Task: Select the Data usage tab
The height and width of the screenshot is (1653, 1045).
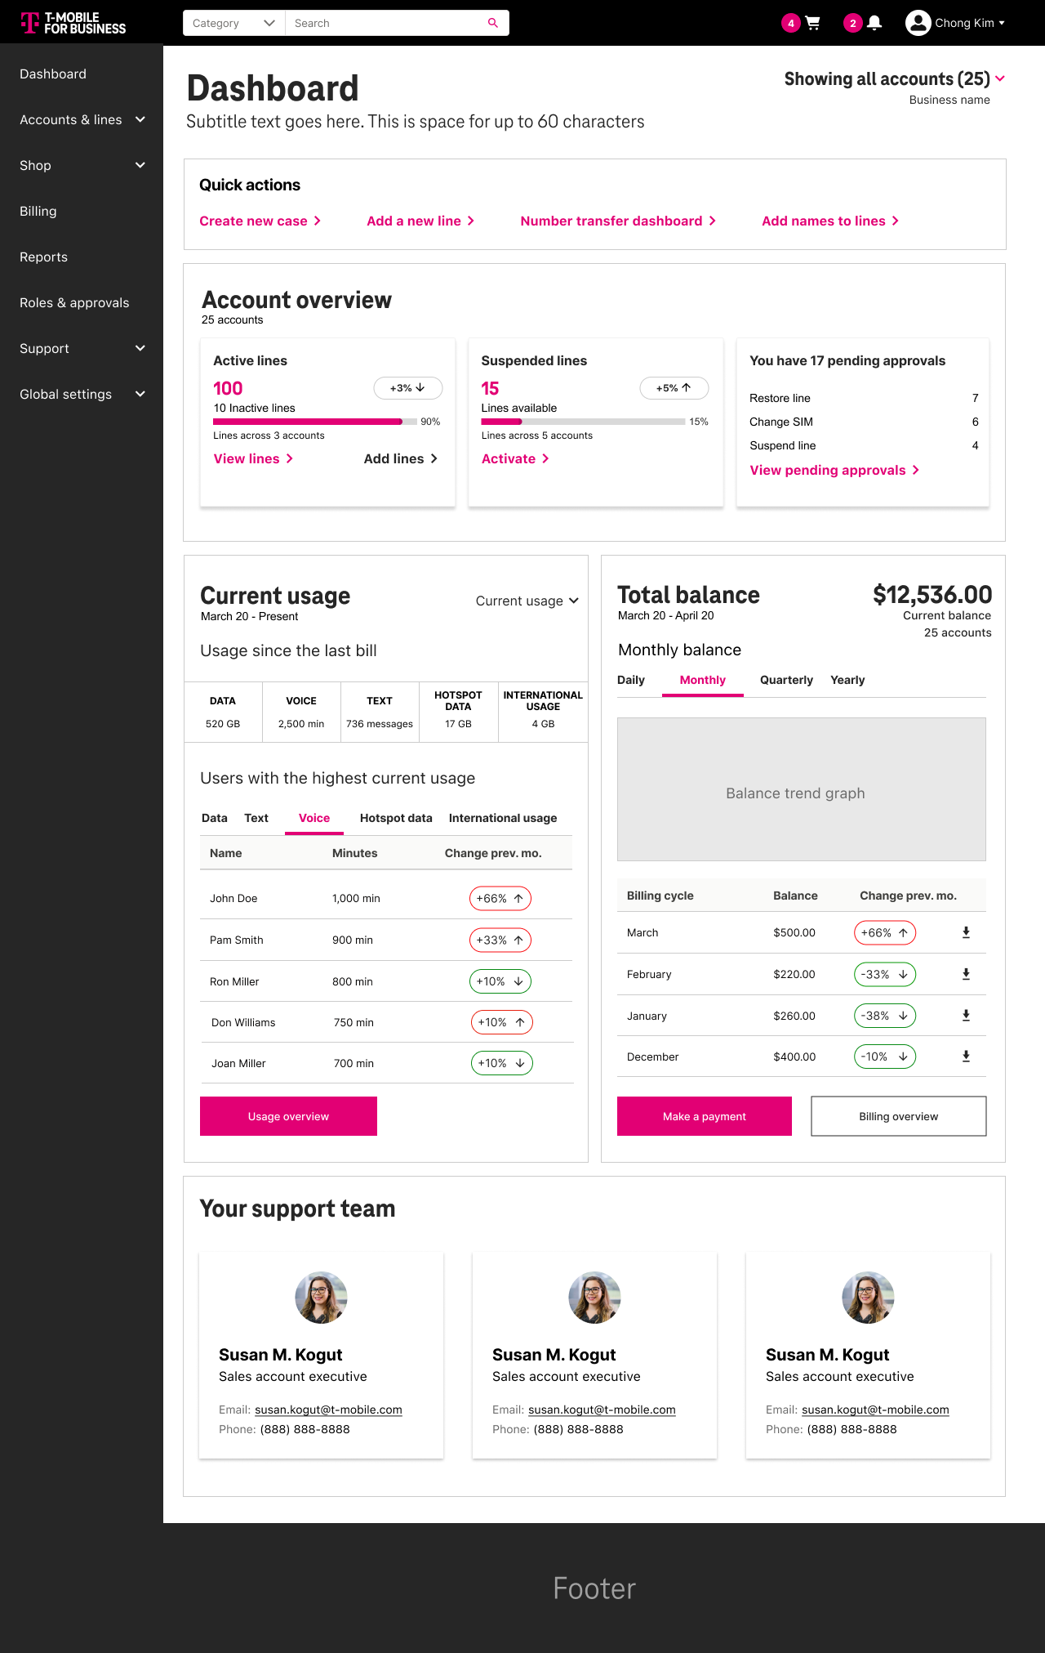Action: (x=215, y=818)
